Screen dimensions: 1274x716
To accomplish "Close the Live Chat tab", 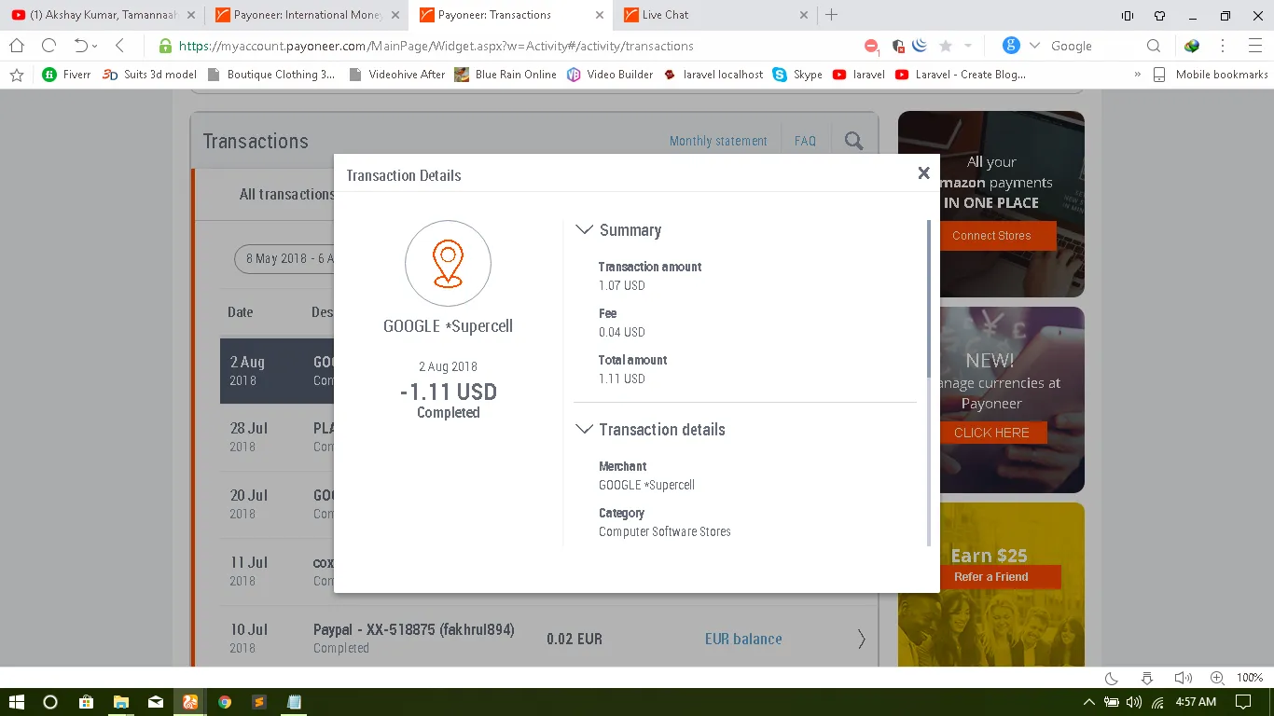I will tap(804, 15).
